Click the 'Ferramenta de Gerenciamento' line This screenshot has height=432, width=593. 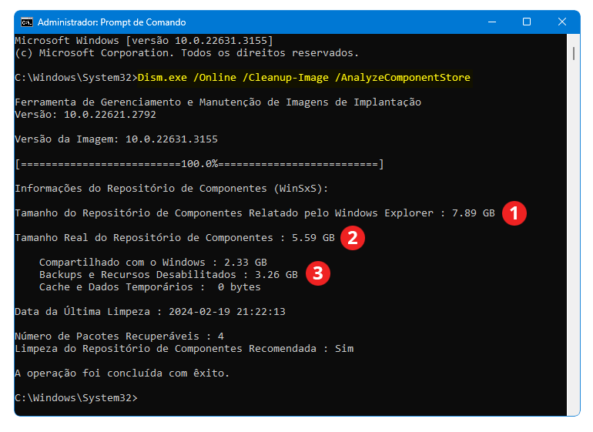coord(218,102)
